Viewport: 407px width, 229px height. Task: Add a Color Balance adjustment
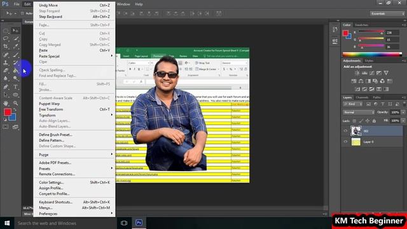(361, 81)
